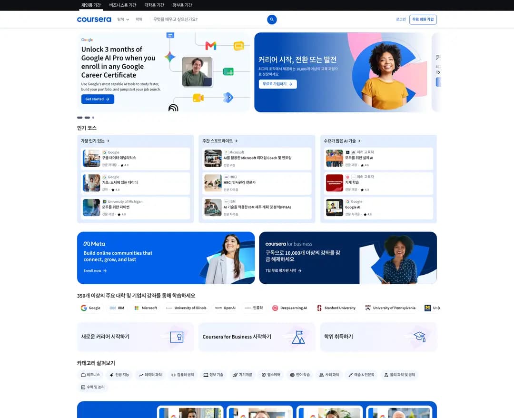The height and width of the screenshot is (418, 514).
Task: Open 기초: 도처에 있는 데이터 course
Action: coord(135,183)
